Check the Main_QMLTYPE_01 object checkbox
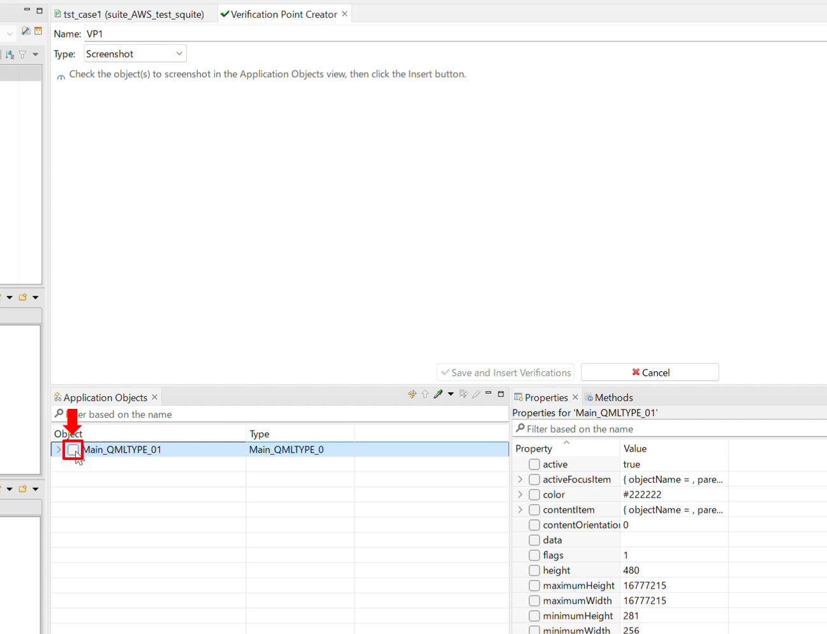This screenshot has height=634, width=827. pyautogui.click(x=73, y=450)
